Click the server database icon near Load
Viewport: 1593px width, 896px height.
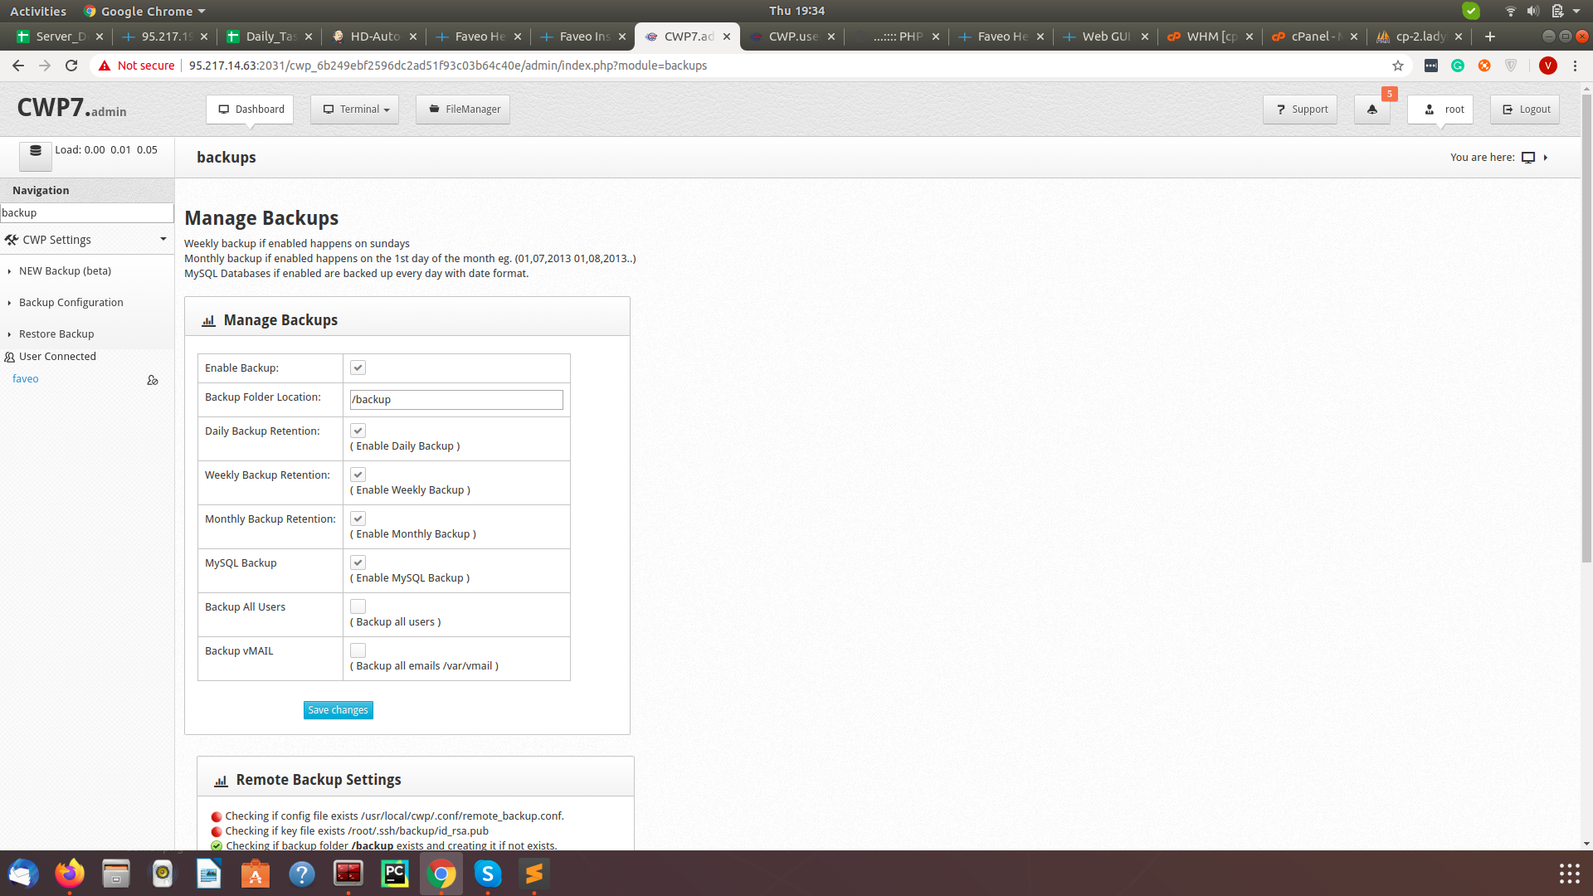point(35,152)
